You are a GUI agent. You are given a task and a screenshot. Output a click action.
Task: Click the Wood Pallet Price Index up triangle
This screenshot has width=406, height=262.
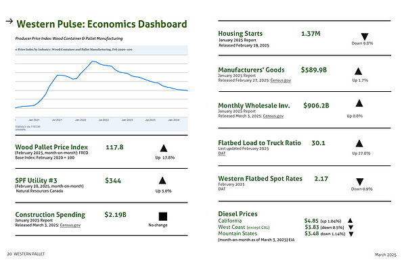tap(164, 149)
